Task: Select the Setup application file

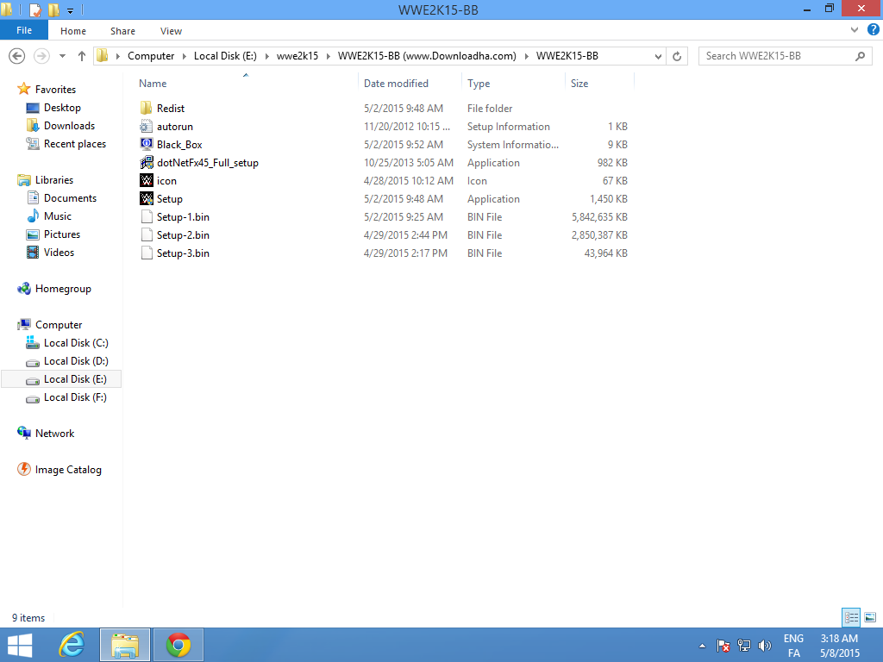Action: pos(170,199)
